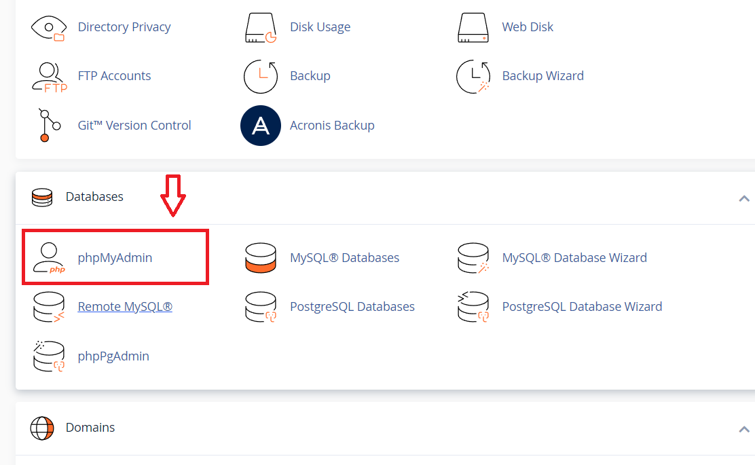Click the Databases section header
The height and width of the screenshot is (465, 755).
[x=94, y=197]
